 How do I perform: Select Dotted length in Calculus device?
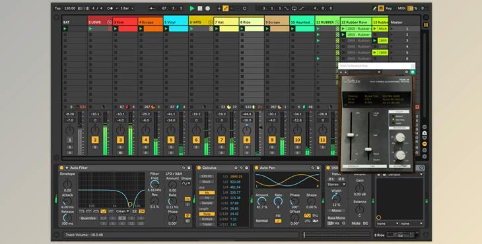[207, 219]
